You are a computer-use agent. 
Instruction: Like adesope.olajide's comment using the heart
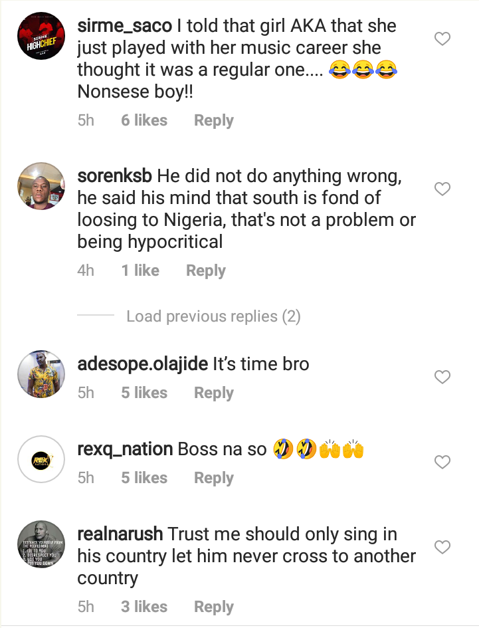442,377
